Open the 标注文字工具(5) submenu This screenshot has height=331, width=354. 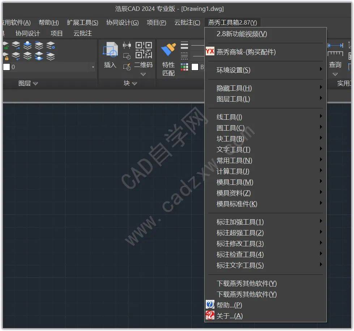(265, 265)
